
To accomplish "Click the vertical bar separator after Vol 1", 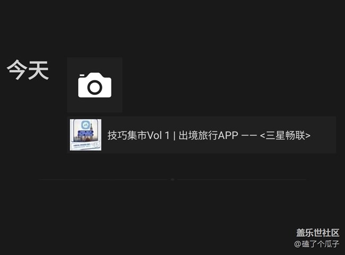I will tap(174, 135).
